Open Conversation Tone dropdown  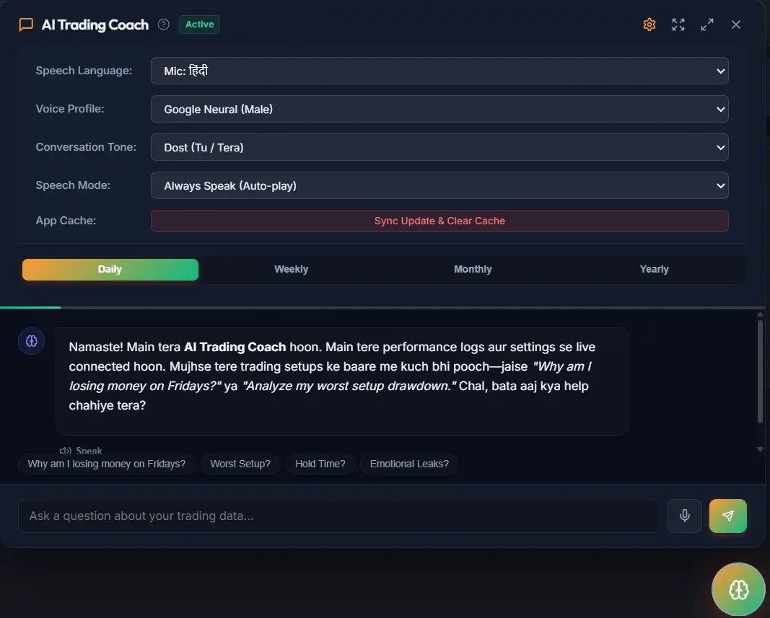pyautogui.click(x=439, y=147)
